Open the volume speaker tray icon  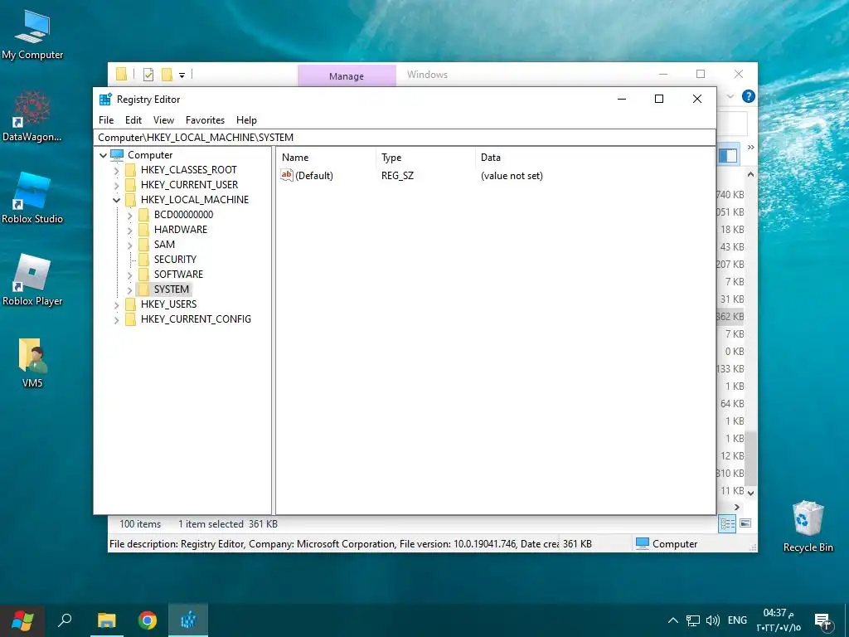[712, 620]
